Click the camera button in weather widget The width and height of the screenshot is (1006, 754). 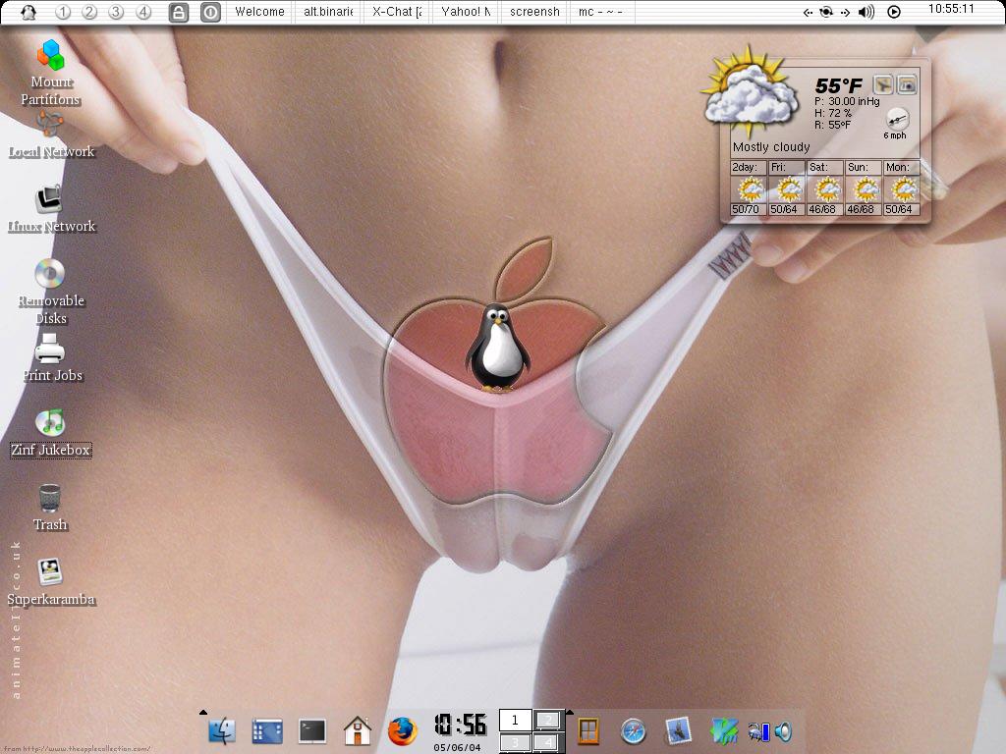pos(907,84)
